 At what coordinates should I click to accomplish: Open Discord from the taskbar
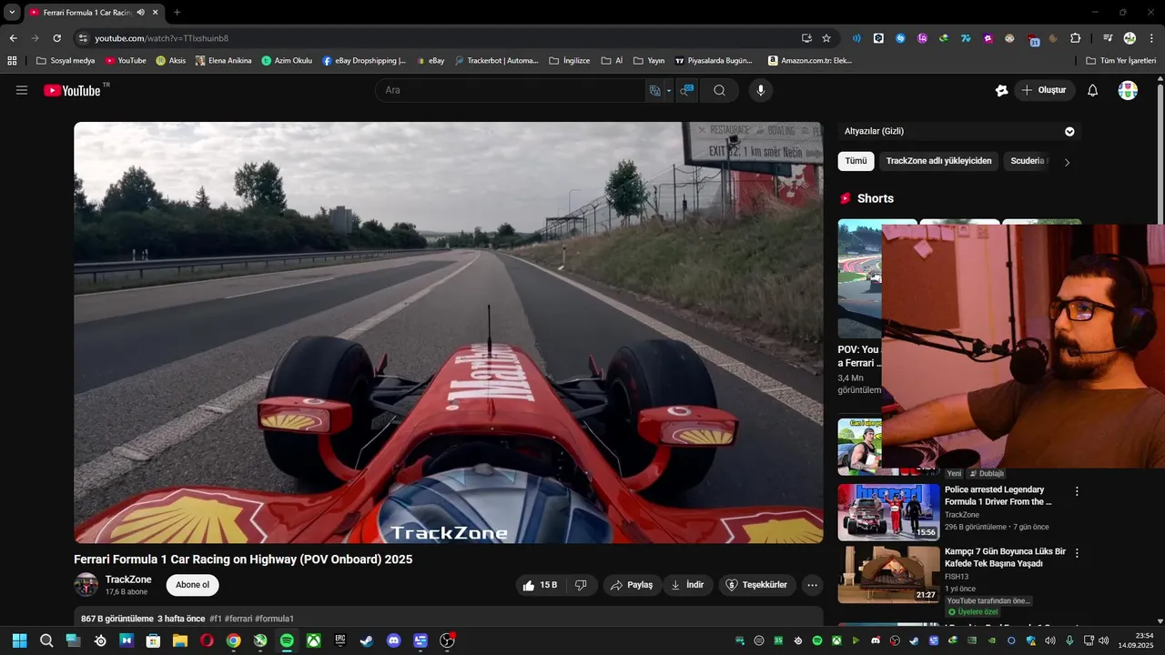click(x=393, y=640)
